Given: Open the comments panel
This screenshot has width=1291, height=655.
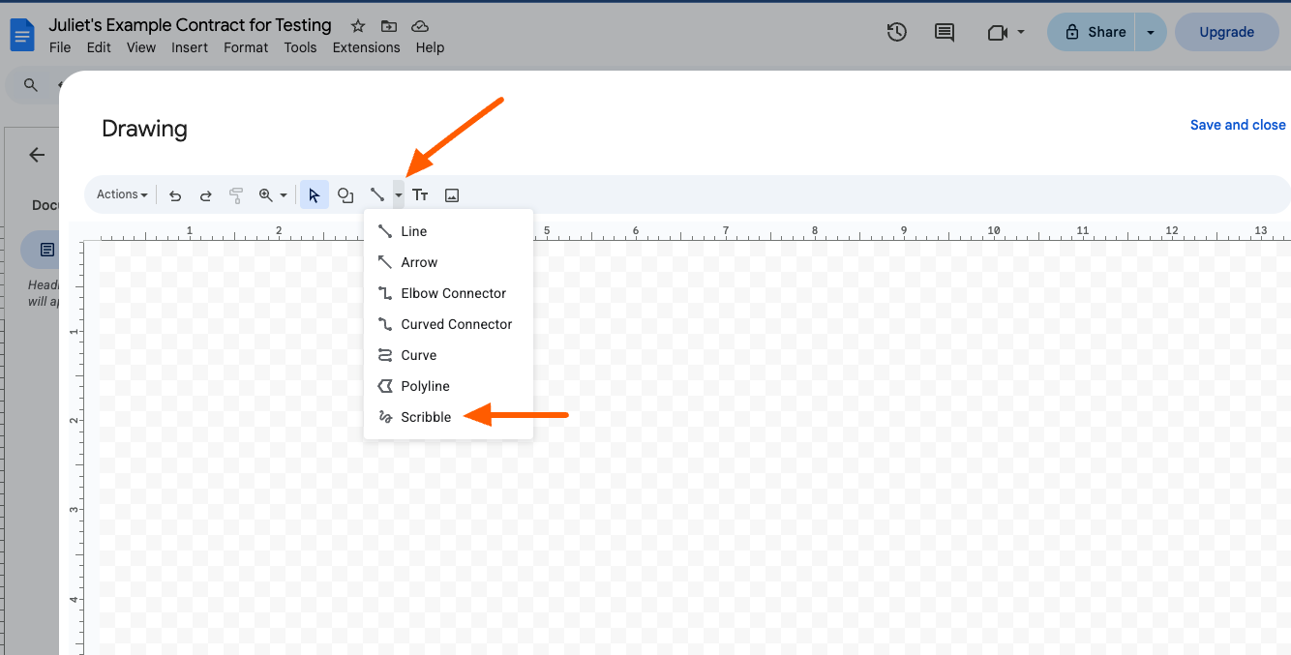Looking at the screenshot, I should 944,32.
